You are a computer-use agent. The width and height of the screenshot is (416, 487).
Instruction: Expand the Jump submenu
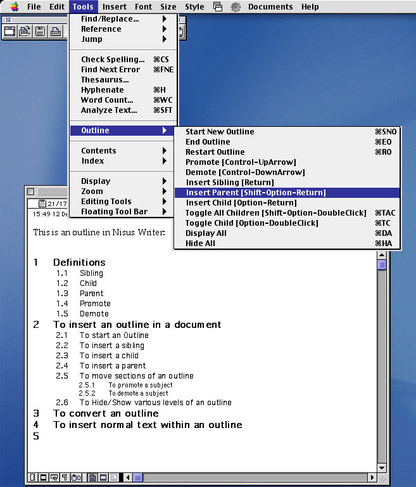[x=123, y=39]
